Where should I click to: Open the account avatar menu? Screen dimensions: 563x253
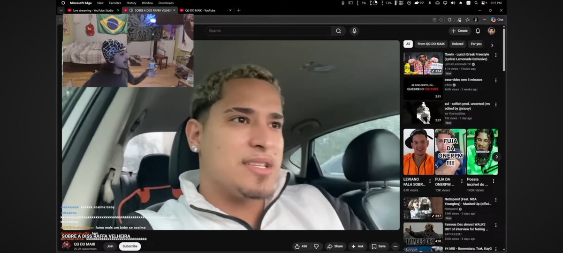[x=491, y=31]
